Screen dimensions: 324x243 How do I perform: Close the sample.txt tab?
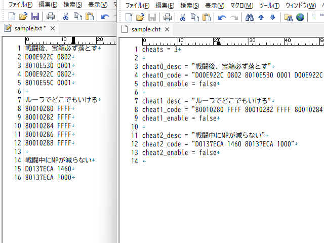[x=53, y=28]
